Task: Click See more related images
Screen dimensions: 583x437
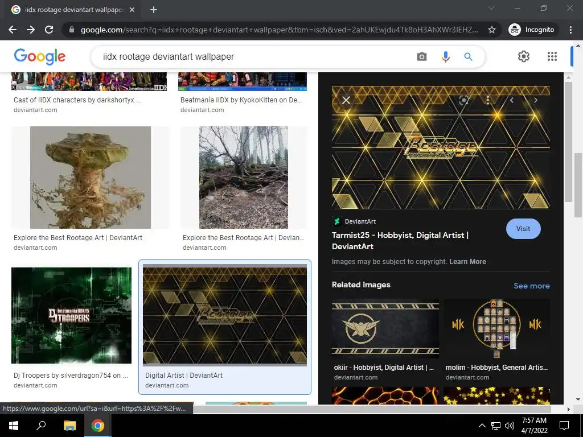Action: click(531, 286)
